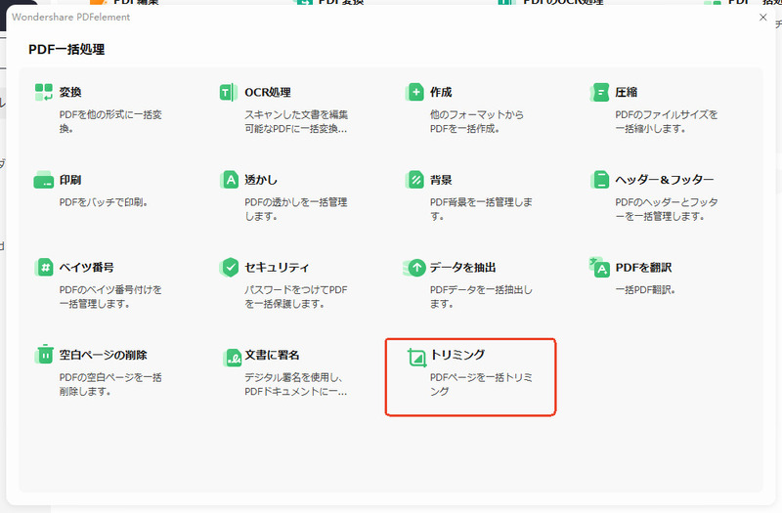Select the 作成 title text

coord(441,92)
